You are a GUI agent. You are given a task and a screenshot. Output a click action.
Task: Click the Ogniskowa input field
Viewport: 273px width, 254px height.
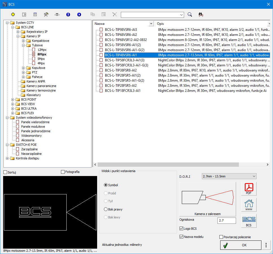click(x=226, y=221)
